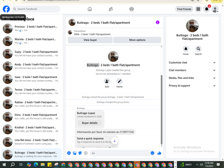Click the Mute bell icon in chat info
The image size is (224, 168).
[186, 49]
